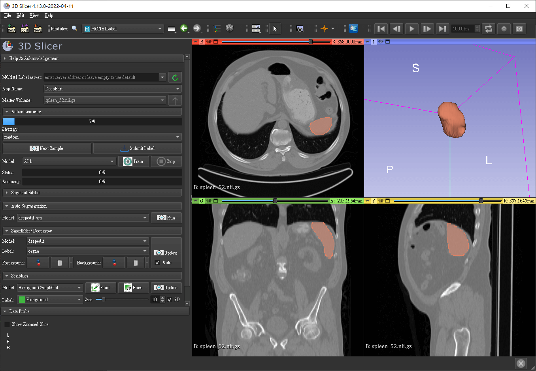Click the screenshot capture toolbar icon
This screenshot has height=371, width=536.
point(300,28)
